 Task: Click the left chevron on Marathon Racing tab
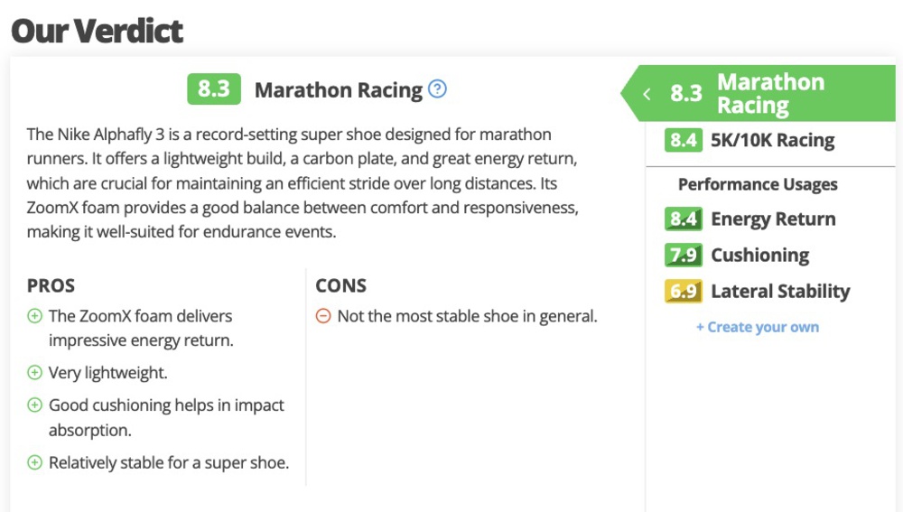[x=647, y=94]
